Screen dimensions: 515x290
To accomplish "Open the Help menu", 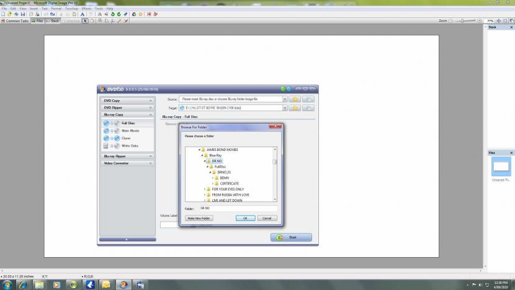I will point(110,9).
